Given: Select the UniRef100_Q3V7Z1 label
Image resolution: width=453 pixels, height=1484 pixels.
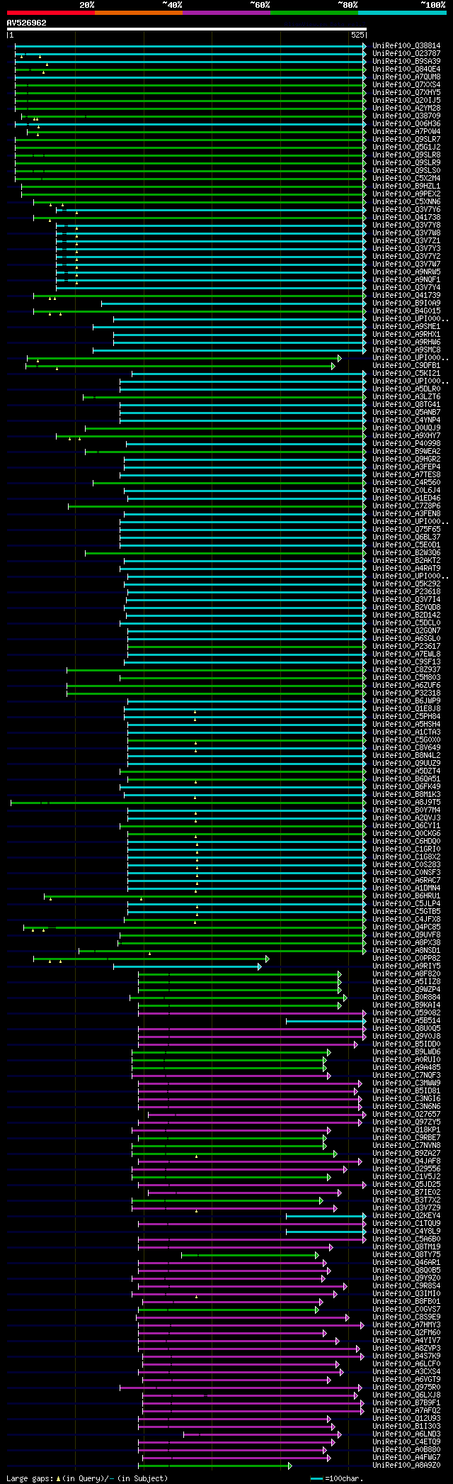Looking at the screenshot, I should click(x=406, y=241).
